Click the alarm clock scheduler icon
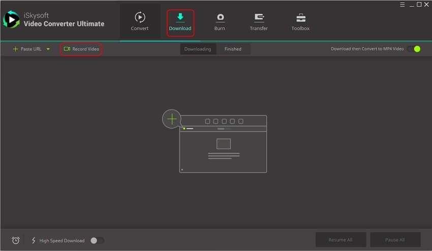The image size is (432, 251). click(16, 240)
